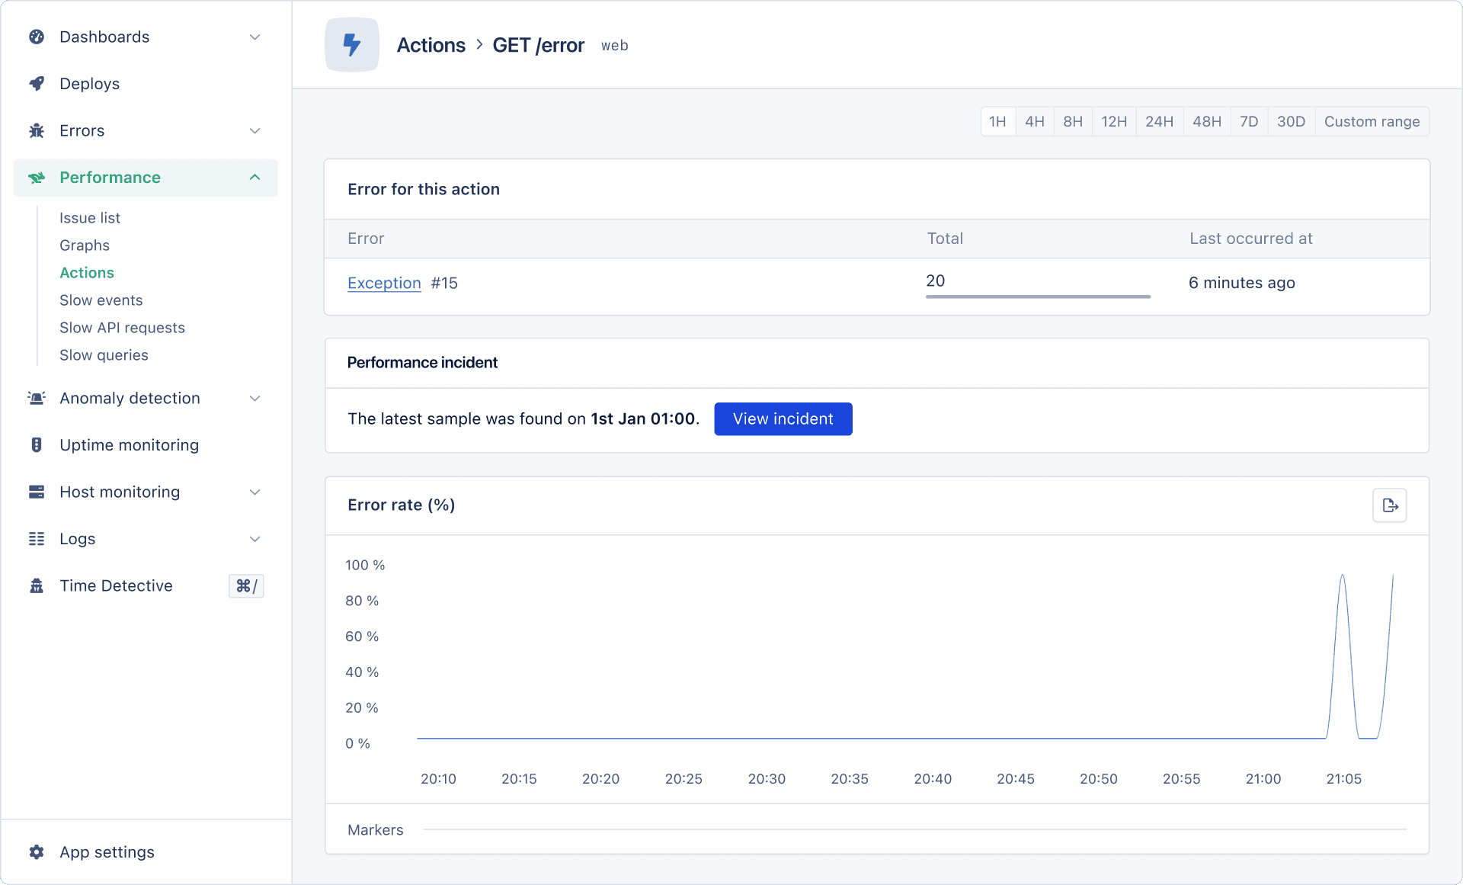Viewport: 1463px width, 885px height.
Task: Expand the Errors menu chevron
Action: pos(255,130)
